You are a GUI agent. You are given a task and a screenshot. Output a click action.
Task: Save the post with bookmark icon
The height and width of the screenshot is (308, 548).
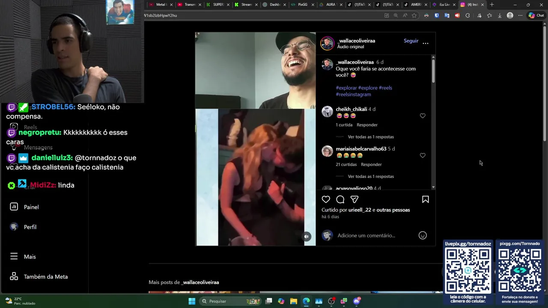coord(426,199)
